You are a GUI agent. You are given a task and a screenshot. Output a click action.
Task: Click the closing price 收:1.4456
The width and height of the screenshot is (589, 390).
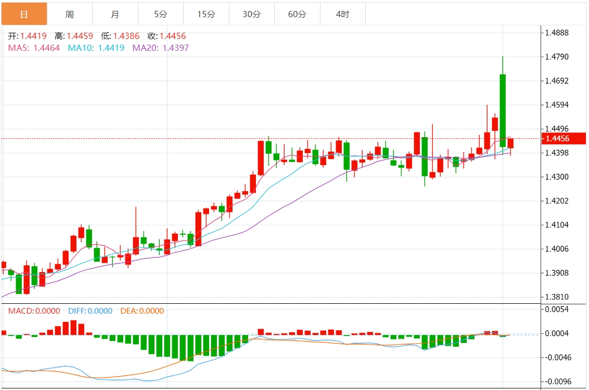(x=167, y=36)
